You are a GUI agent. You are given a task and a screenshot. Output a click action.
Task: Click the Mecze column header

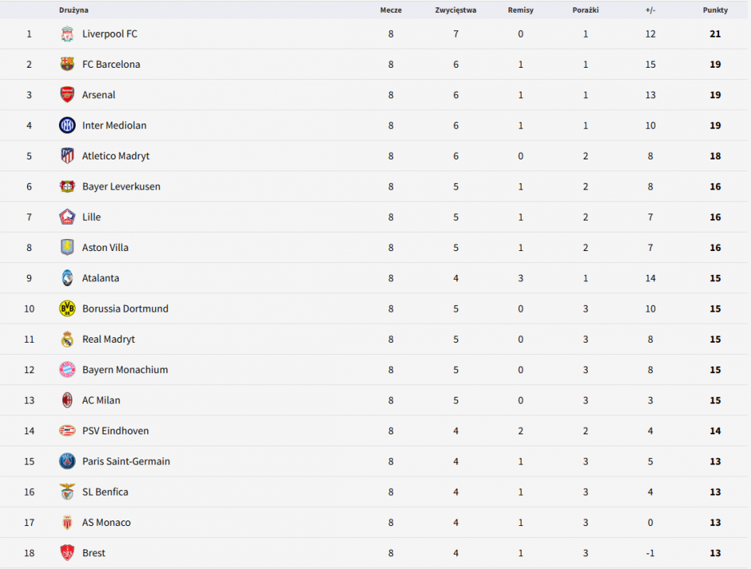[390, 10]
